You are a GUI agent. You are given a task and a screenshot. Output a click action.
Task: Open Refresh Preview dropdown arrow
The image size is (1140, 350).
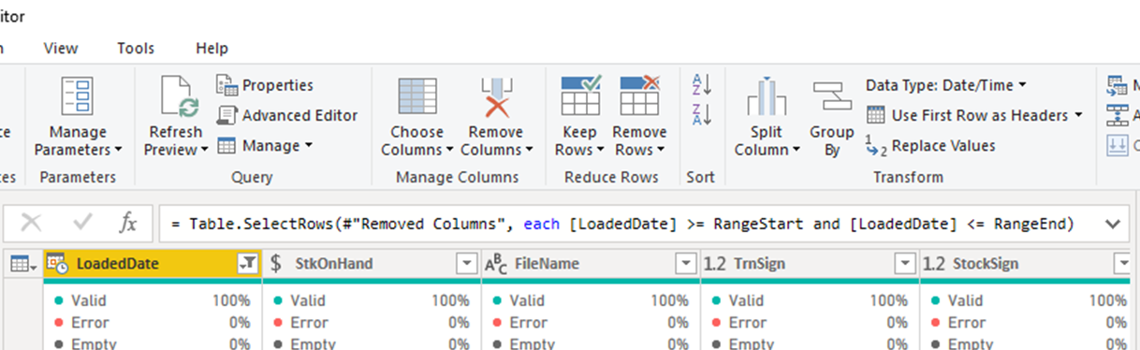204,150
